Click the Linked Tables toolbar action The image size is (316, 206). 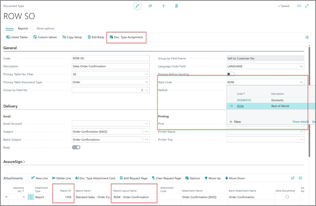click(17, 37)
